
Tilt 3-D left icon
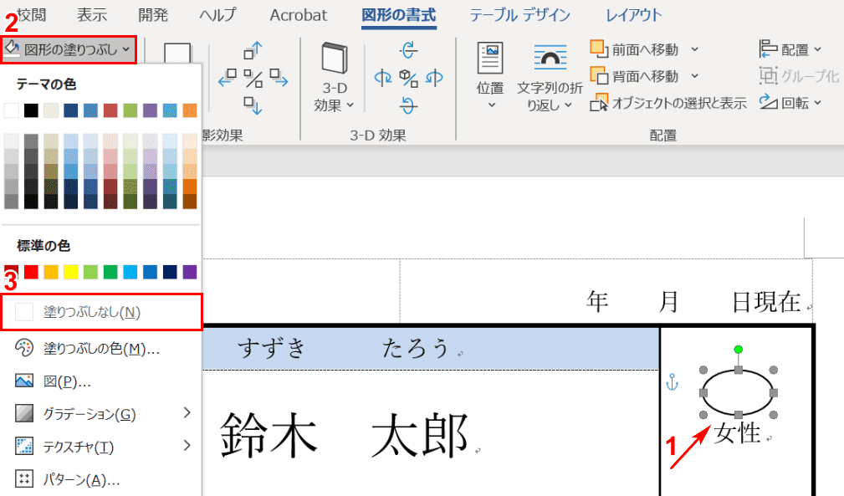click(383, 78)
